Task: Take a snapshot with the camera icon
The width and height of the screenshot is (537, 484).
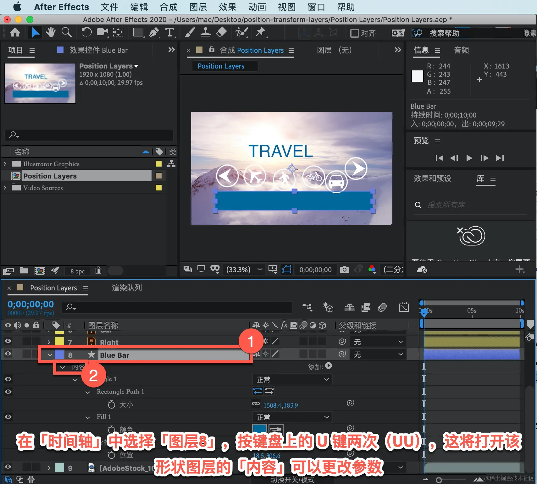Action: pyautogui.click(x=344, y=270)
